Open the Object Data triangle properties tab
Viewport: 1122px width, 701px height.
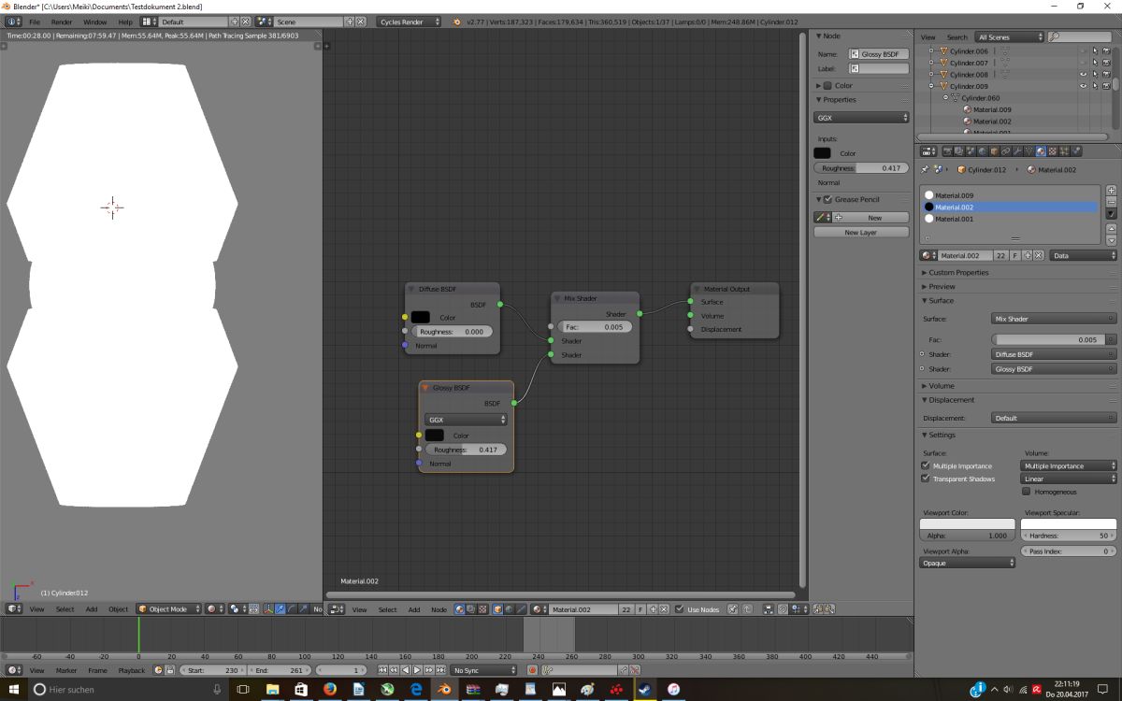(1028, 150)
